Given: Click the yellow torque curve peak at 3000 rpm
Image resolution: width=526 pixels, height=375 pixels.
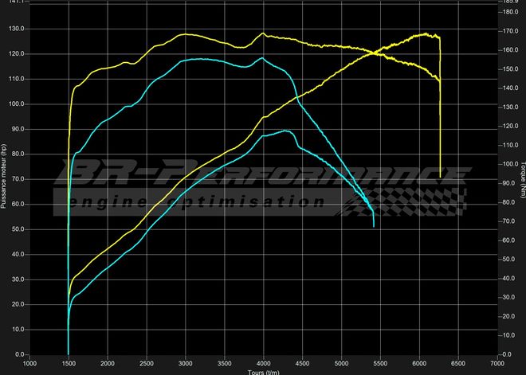Looking at the screenshot, I should (186, 33).
